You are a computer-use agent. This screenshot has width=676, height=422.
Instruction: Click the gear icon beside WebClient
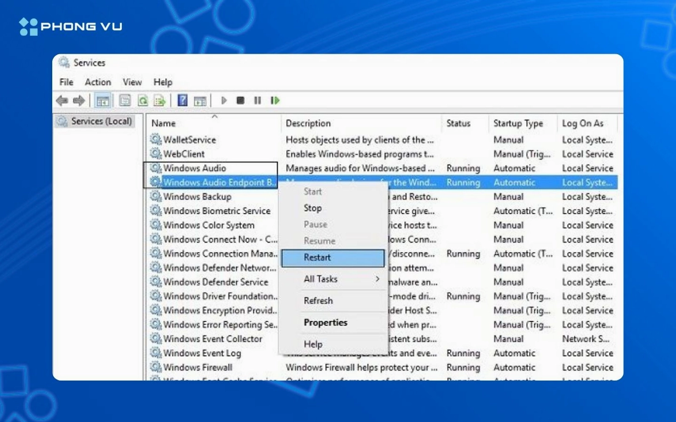click(x=156, y=154)
